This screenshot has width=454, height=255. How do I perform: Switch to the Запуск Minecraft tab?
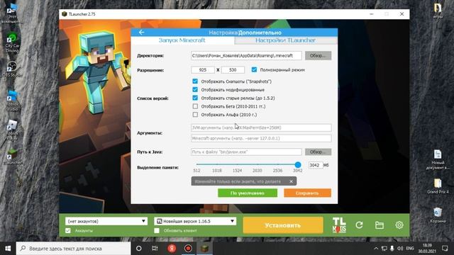[182, 40]
